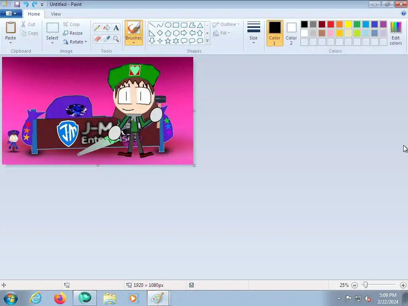
Task: Open the Size line thickness dropdown
Action: [253, 33]
